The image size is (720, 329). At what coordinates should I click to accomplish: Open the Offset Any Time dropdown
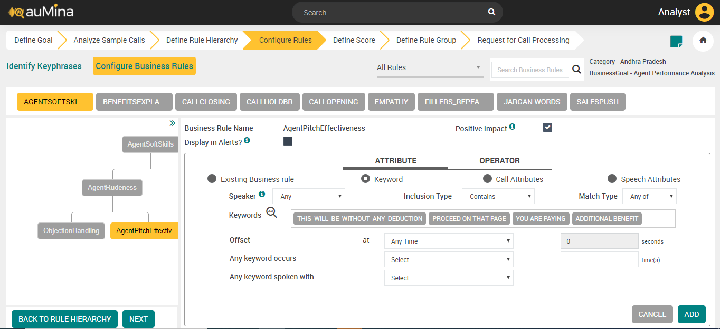pos(449,241)
